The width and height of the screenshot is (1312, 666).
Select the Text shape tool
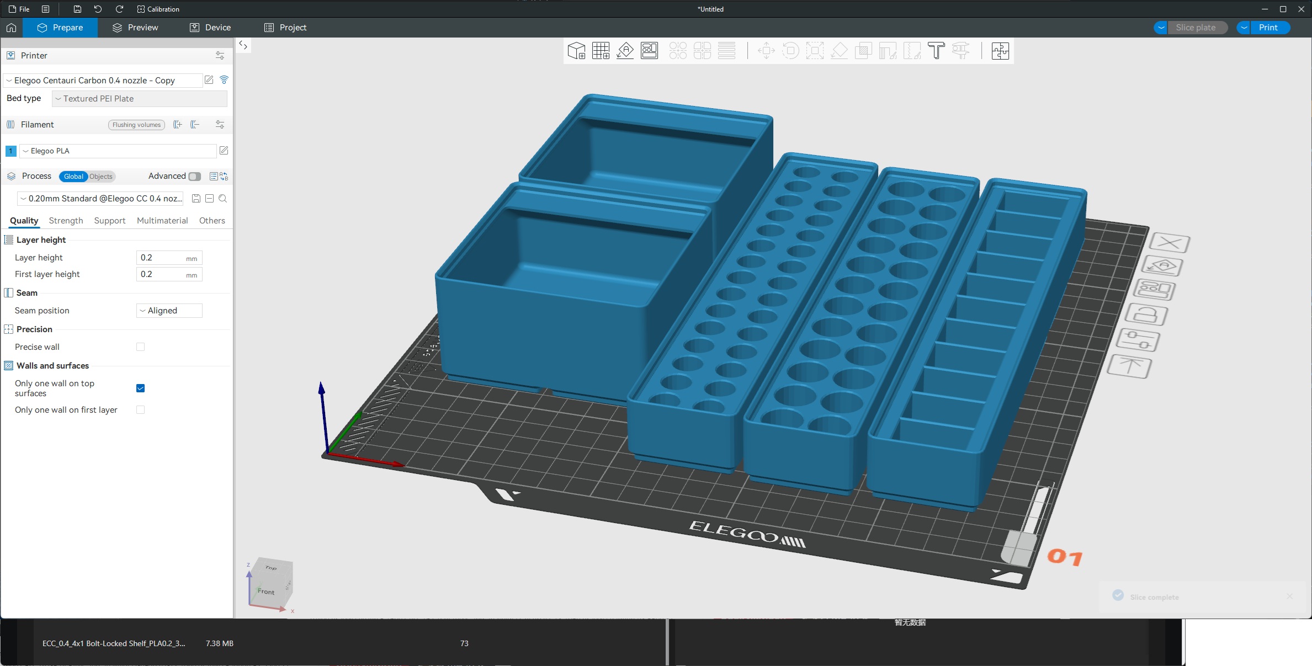pyautogui.click(x=936, y=51)
